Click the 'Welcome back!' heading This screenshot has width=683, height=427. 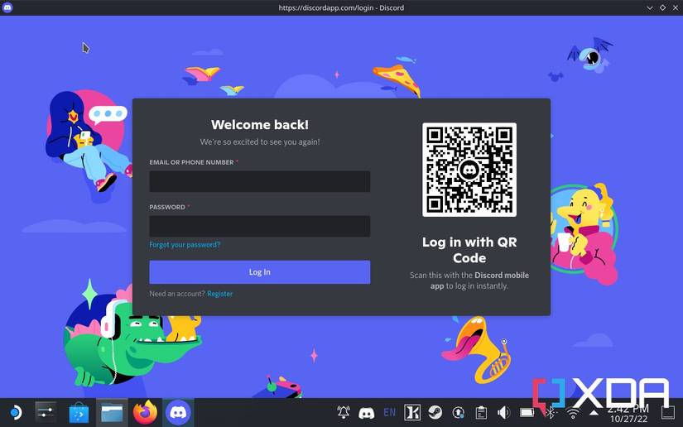pyautogui.click(x=260, y=125)
